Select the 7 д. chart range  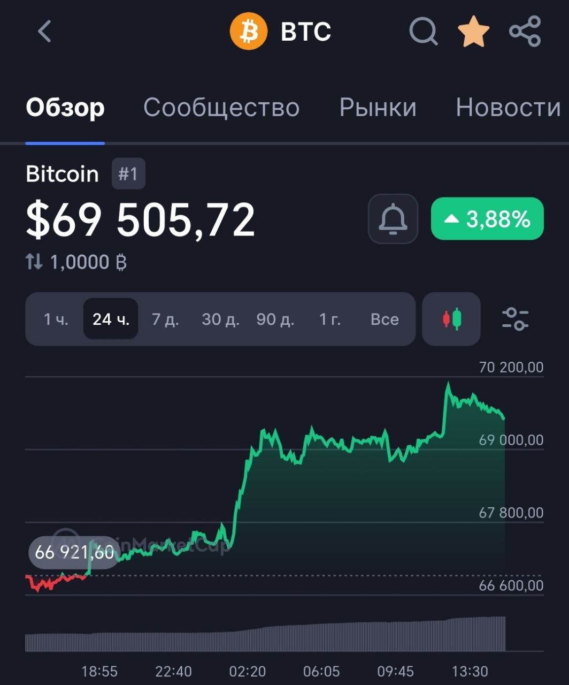165,319
